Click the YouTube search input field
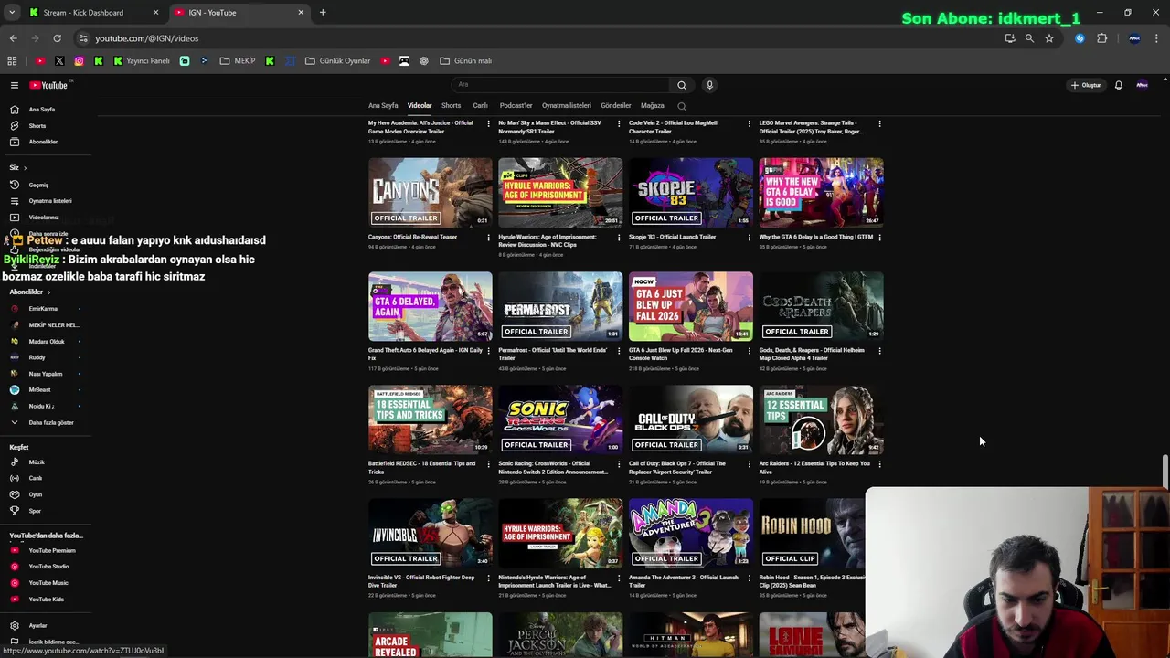This screenshot has height=658, width=1170. click(562, 85)
